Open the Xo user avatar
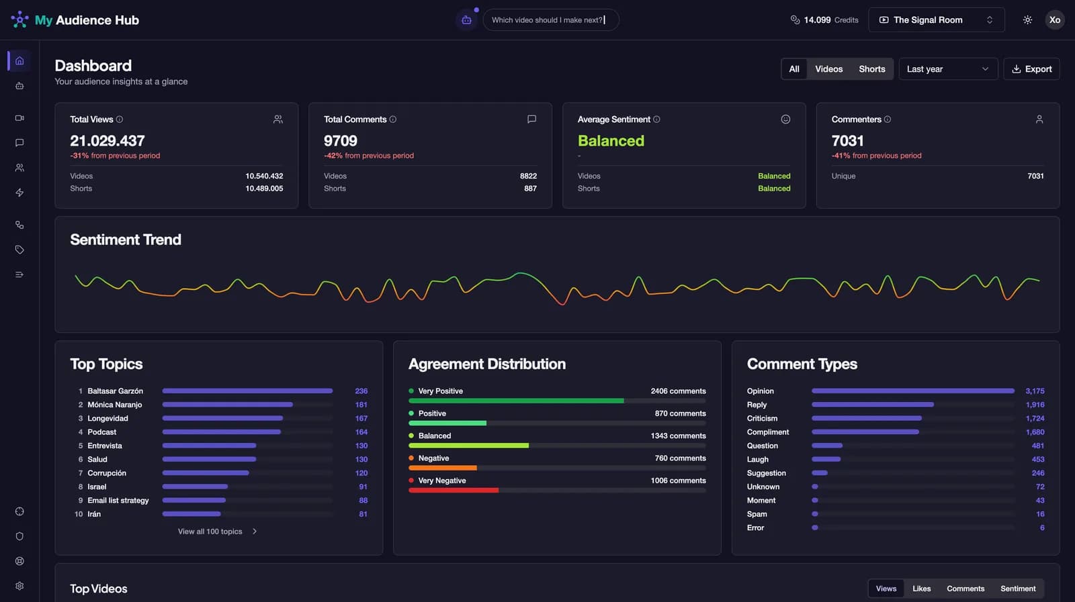The height and width of the screenshot is (602, 1075). pyautogui.click(x=1055, y=20)
